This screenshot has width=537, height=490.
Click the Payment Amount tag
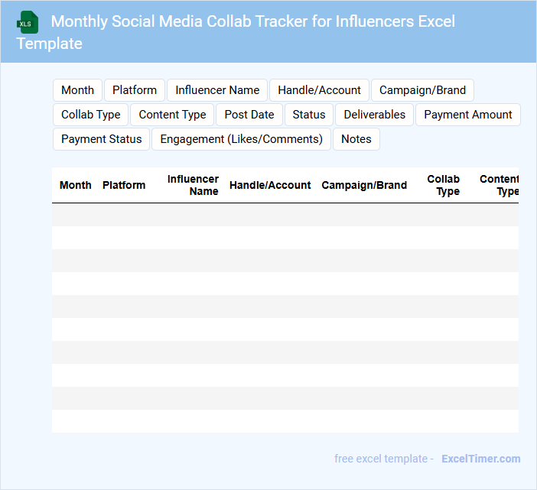[x=468, y=115]
